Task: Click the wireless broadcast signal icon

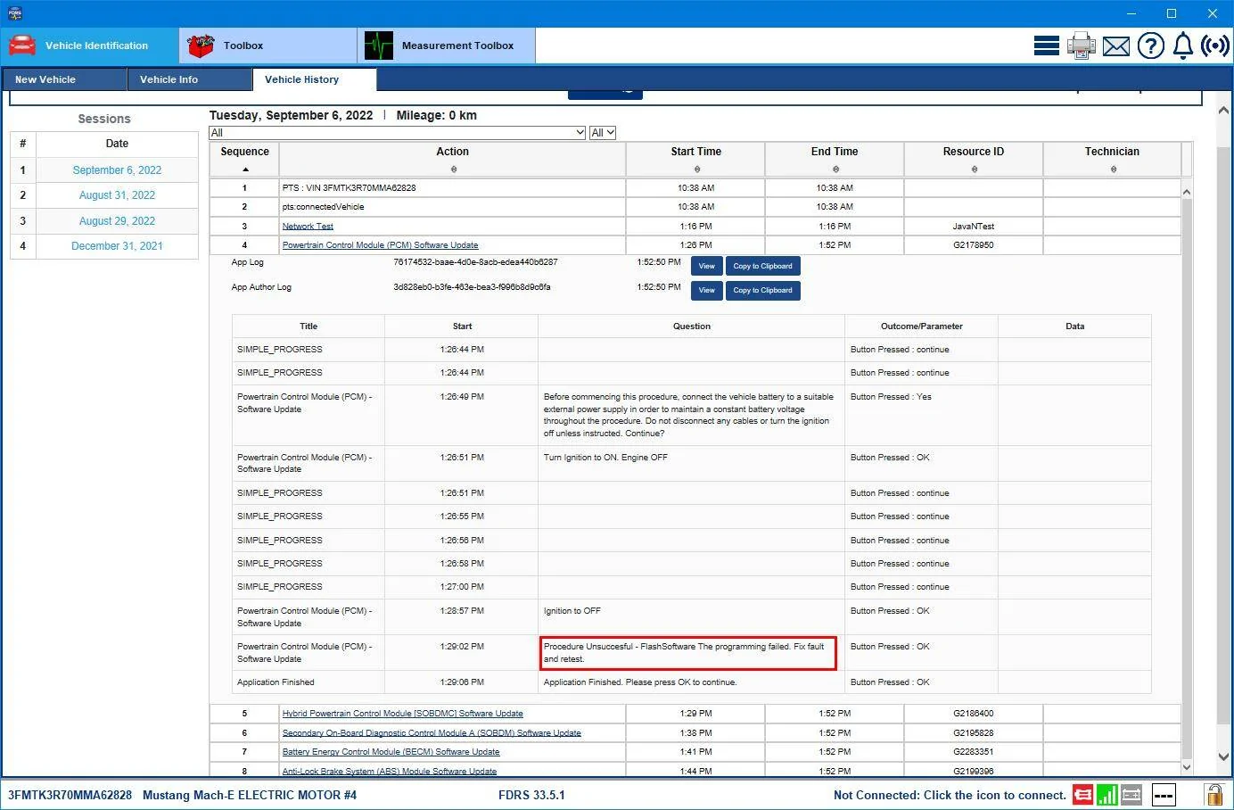Action: click(x=1215, y=45)
